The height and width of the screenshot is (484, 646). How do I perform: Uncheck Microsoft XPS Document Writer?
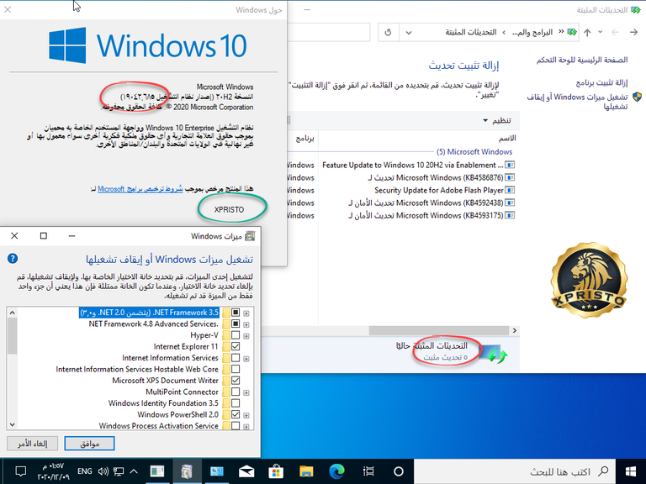(236, 381)
